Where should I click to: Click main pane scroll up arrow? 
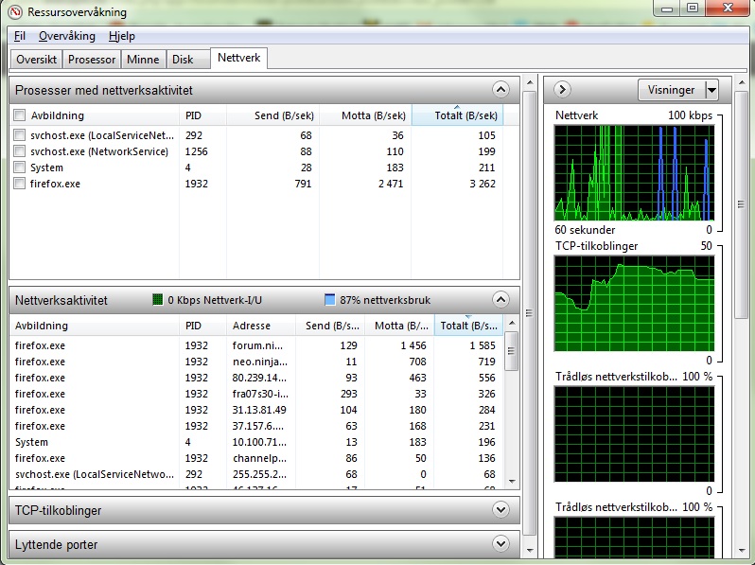coord(530,83)
